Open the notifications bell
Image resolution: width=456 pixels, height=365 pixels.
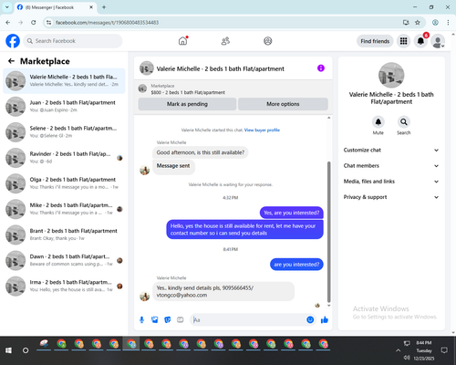[420, 41]
